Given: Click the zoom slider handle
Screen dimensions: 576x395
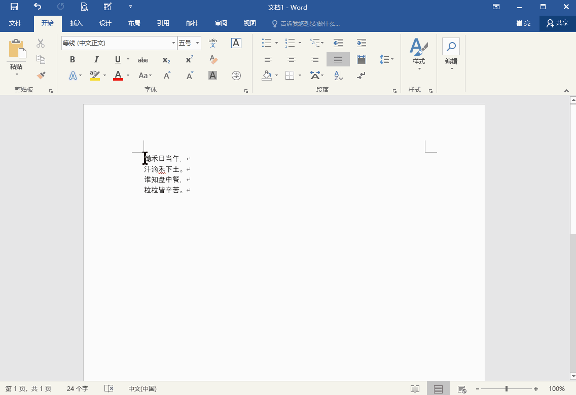Looking at the screenshot, I should tap(506, 389).
